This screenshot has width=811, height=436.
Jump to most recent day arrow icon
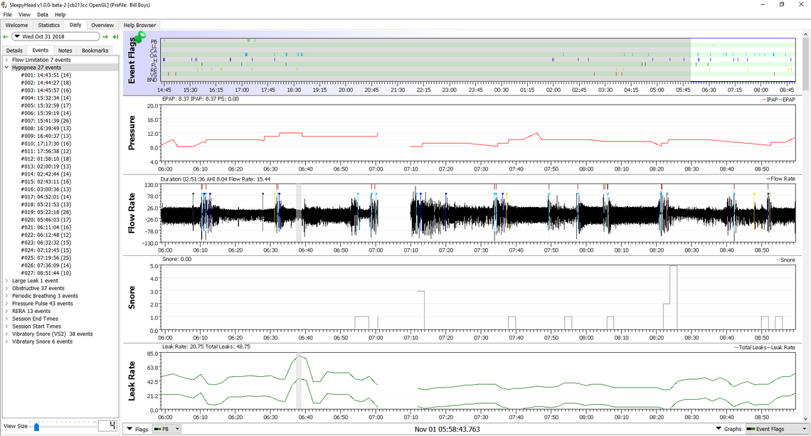click(115, 37)
